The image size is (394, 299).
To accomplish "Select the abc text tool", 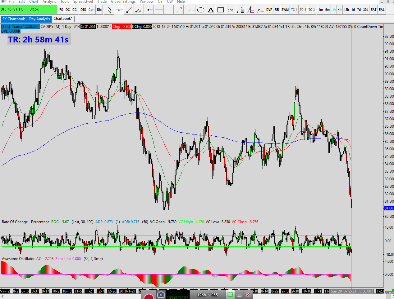I will (x=231, y=10).
